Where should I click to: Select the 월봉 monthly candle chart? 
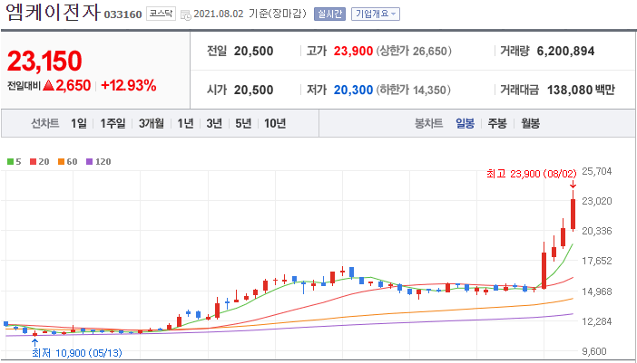530,124
